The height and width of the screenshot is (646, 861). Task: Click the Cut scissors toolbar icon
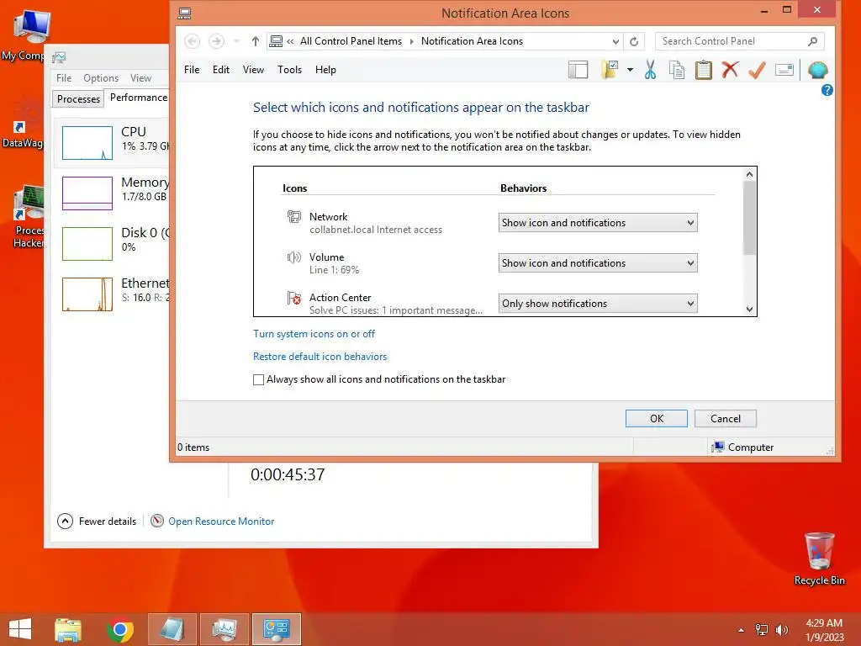pyautogui.click(x=650, y=70)
